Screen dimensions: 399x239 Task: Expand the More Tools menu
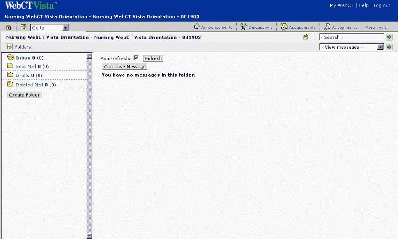click(377, 27)
